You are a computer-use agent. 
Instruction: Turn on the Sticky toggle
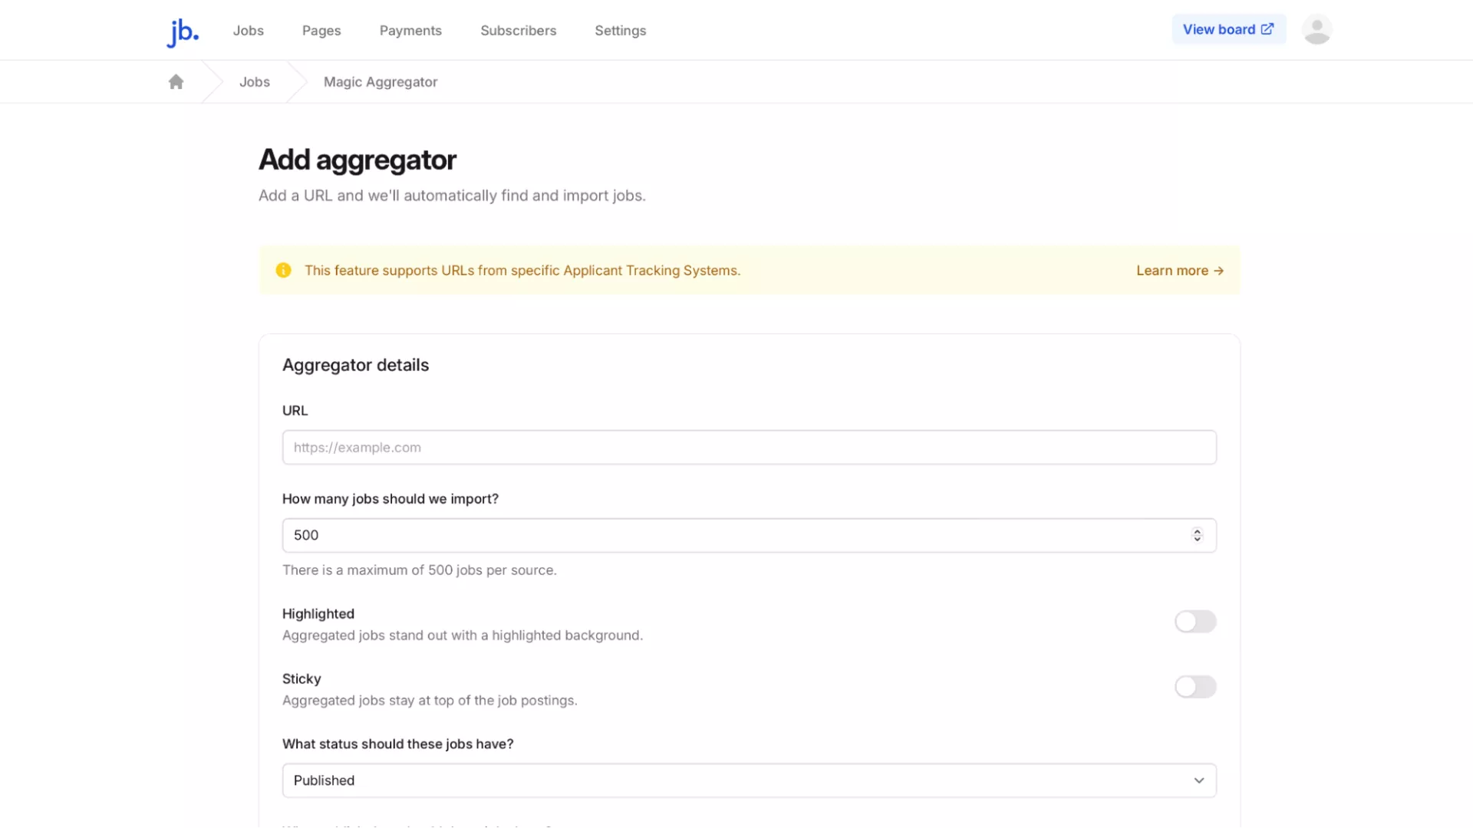point(1195,687)
